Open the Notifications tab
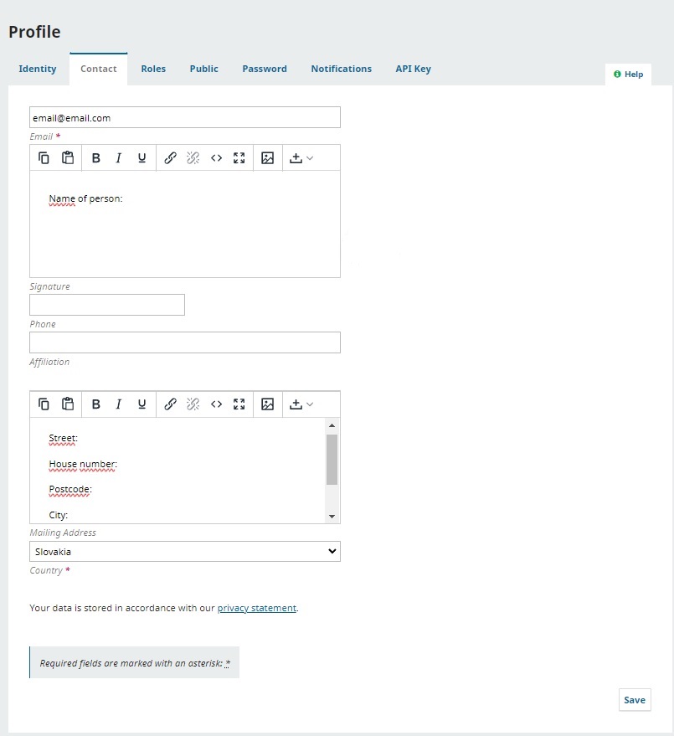Screen dimensions: 674x736 click(x=341, y=69)
